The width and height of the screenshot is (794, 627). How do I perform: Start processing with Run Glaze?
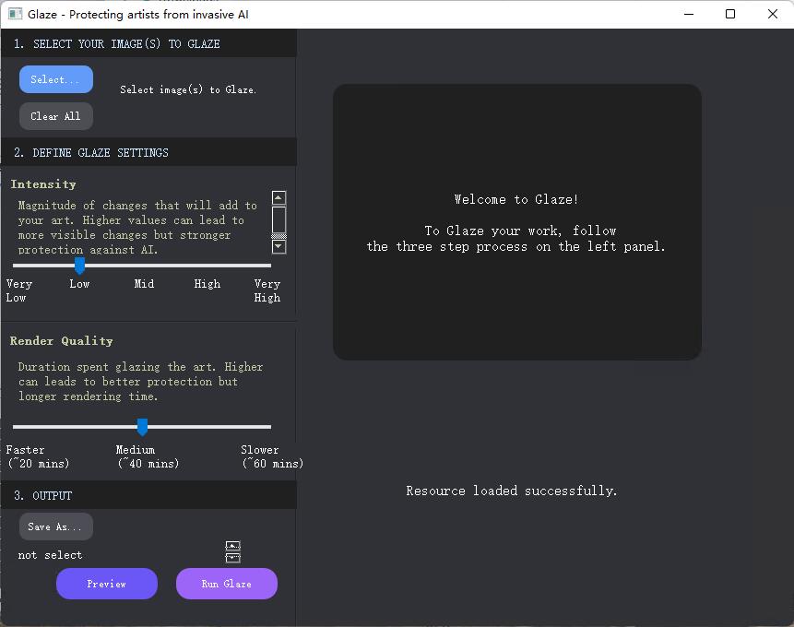(x=227, y=584)
